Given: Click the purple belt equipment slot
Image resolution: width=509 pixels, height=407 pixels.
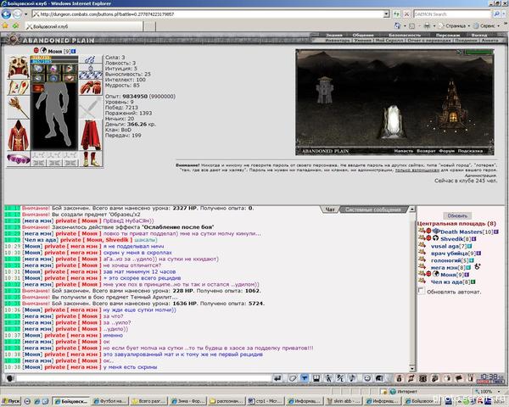Looking at the screenshot, I should [18, 159].
